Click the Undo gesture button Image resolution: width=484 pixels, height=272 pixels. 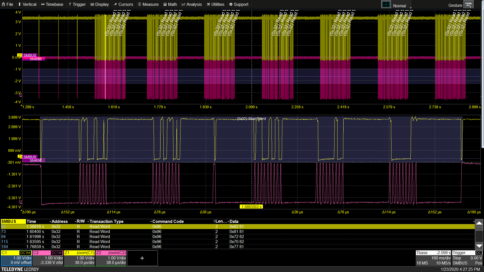point(468,4)
